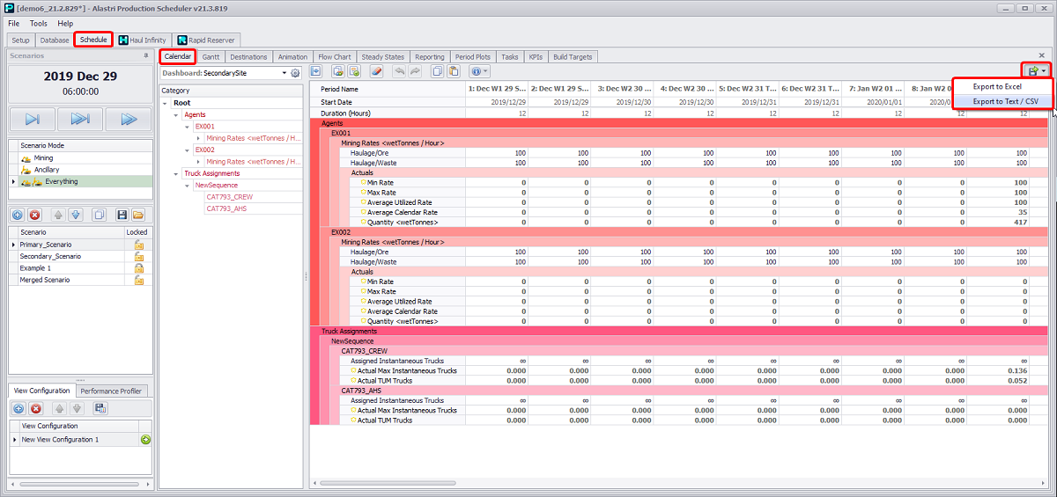1057x497 pixels.
Task: Click the paste clipboard icon in toolbar
Action: [x=453, y=72]
